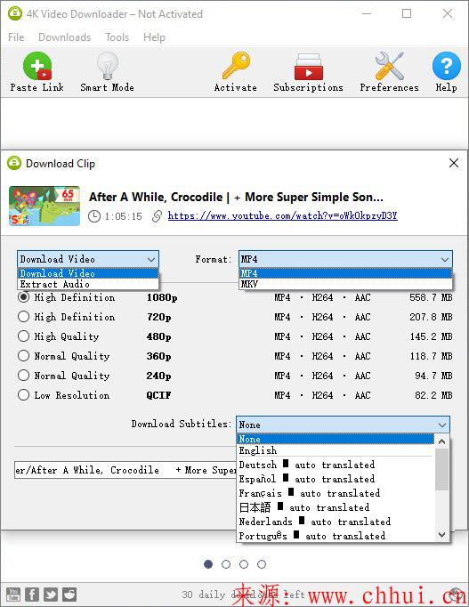469x607 pixels.
Task: Choose Français auto translated subtitles
Action: click(x=336, y=493)
